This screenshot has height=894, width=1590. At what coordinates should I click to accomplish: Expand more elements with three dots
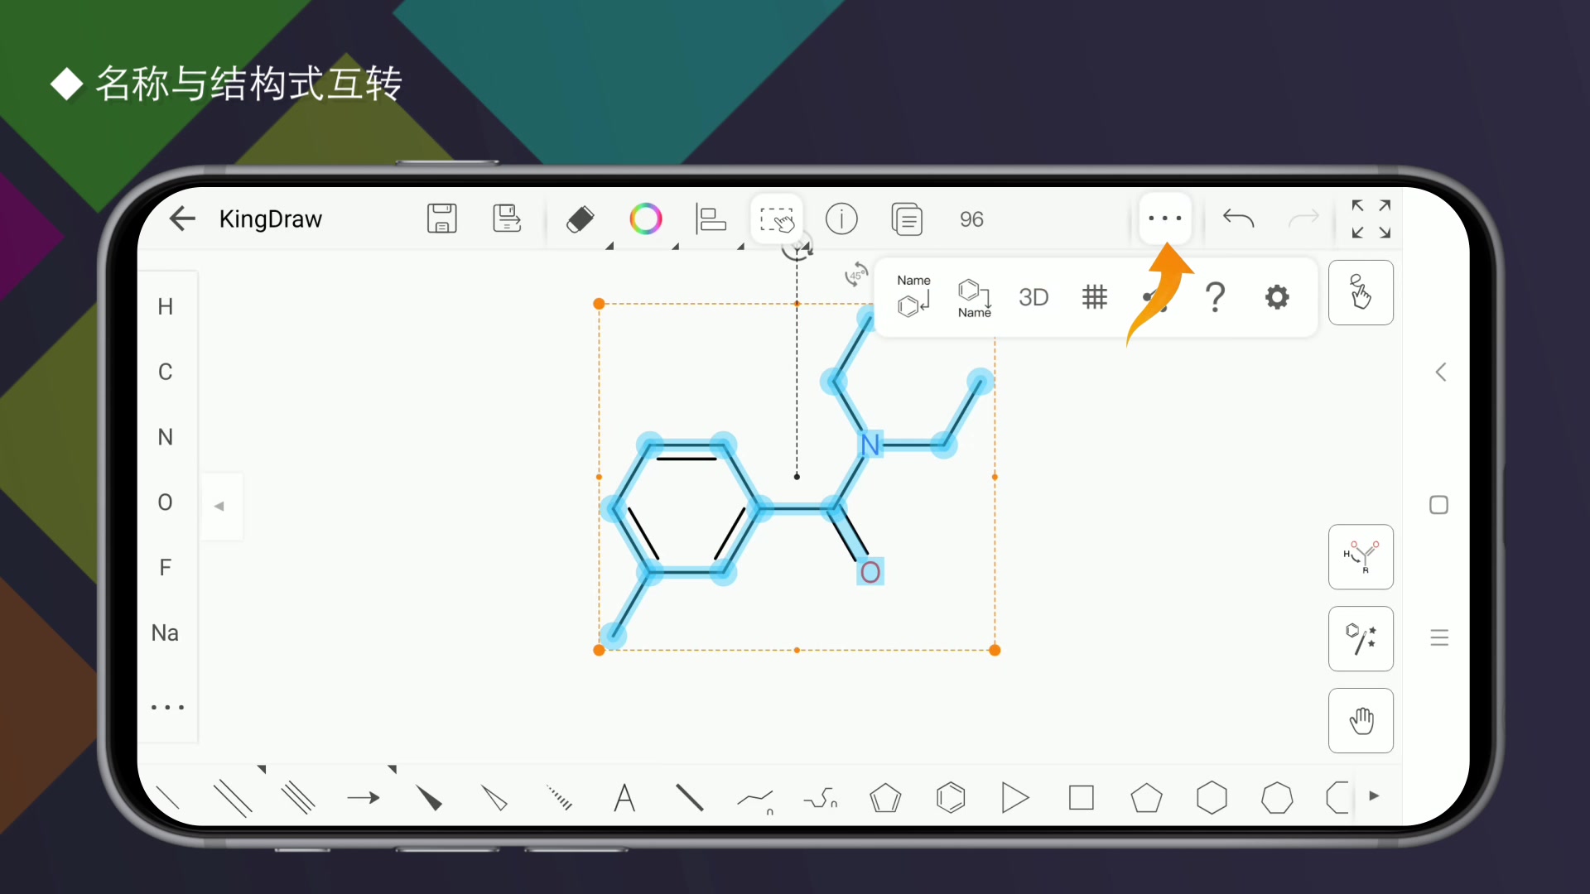pyautogui.click(x=167, y=708)
